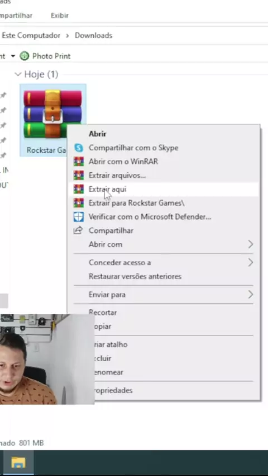Expand chevron between Este Computador and Downloads
Viewport: 268px width, 476px height.
point(68,36)
